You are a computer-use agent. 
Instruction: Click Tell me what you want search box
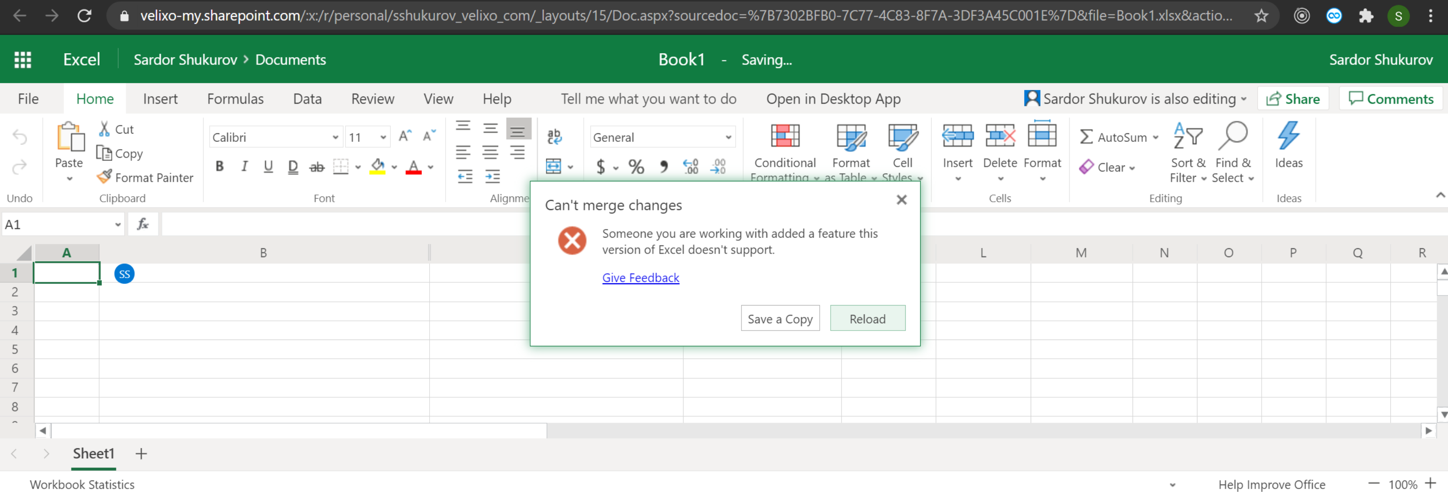tap(648, 99)
